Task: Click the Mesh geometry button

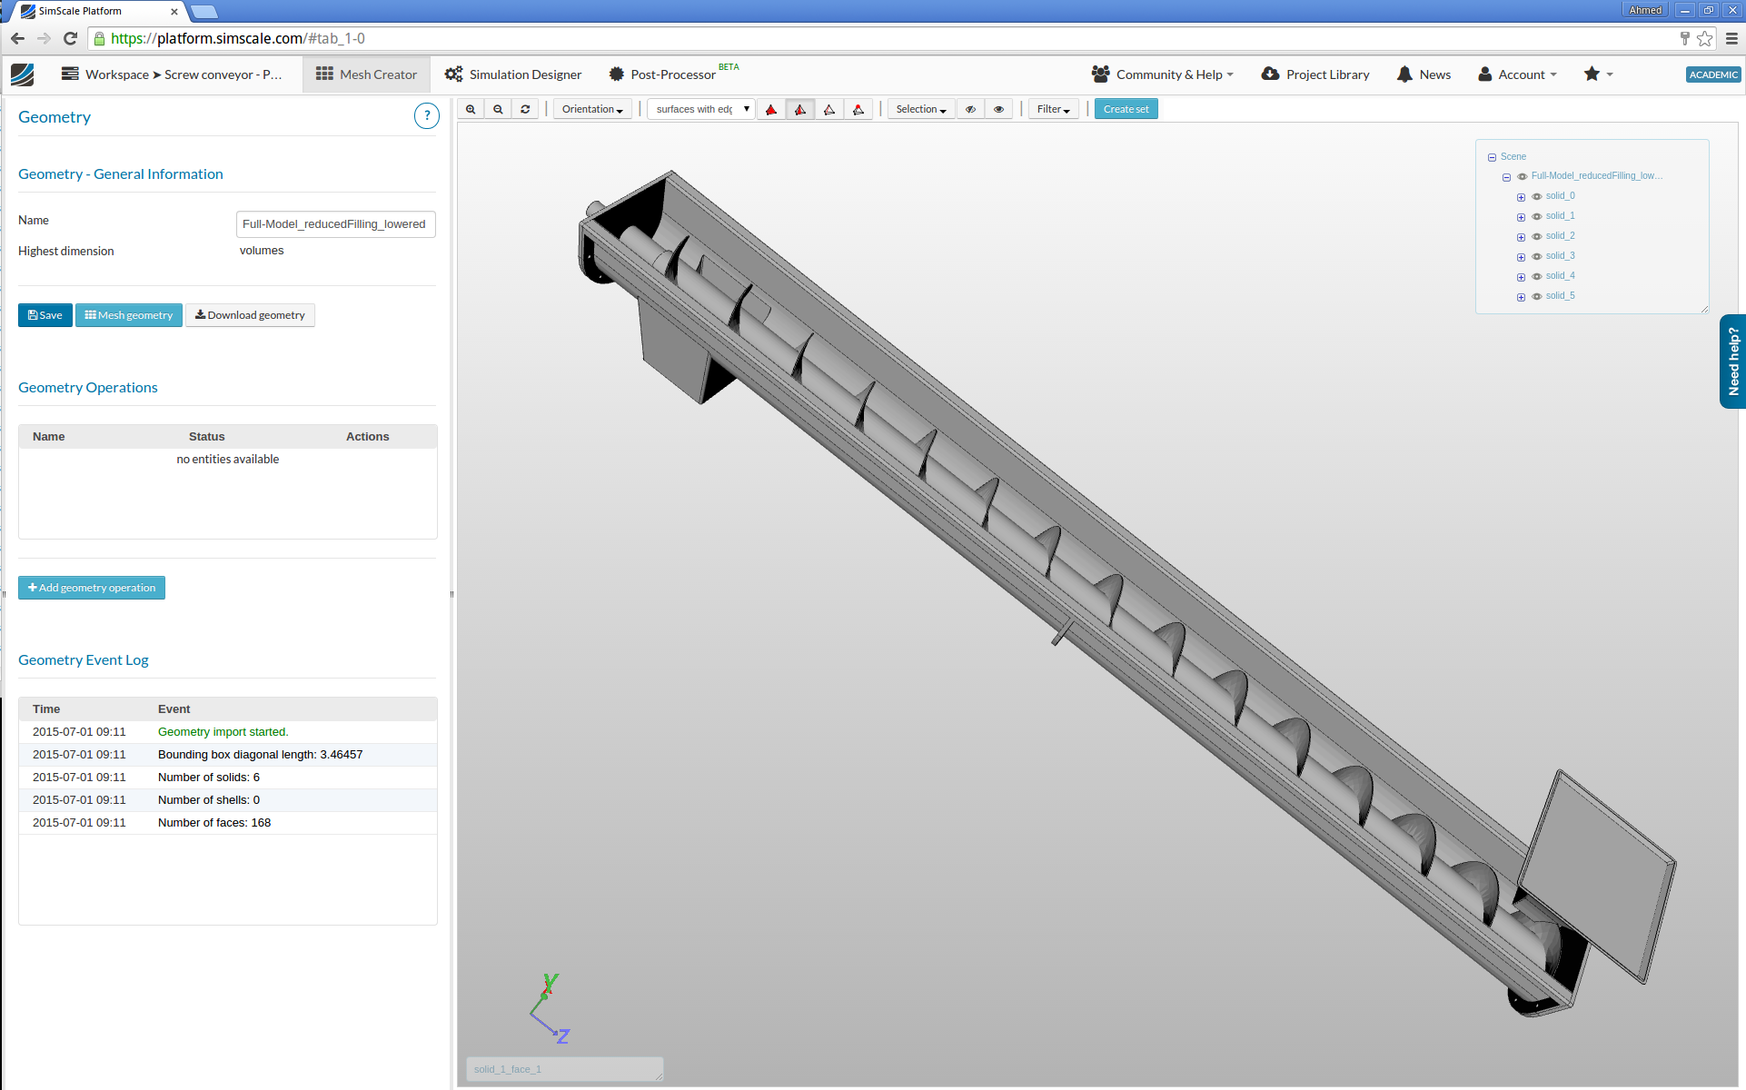Action: (x=129, y=315)
